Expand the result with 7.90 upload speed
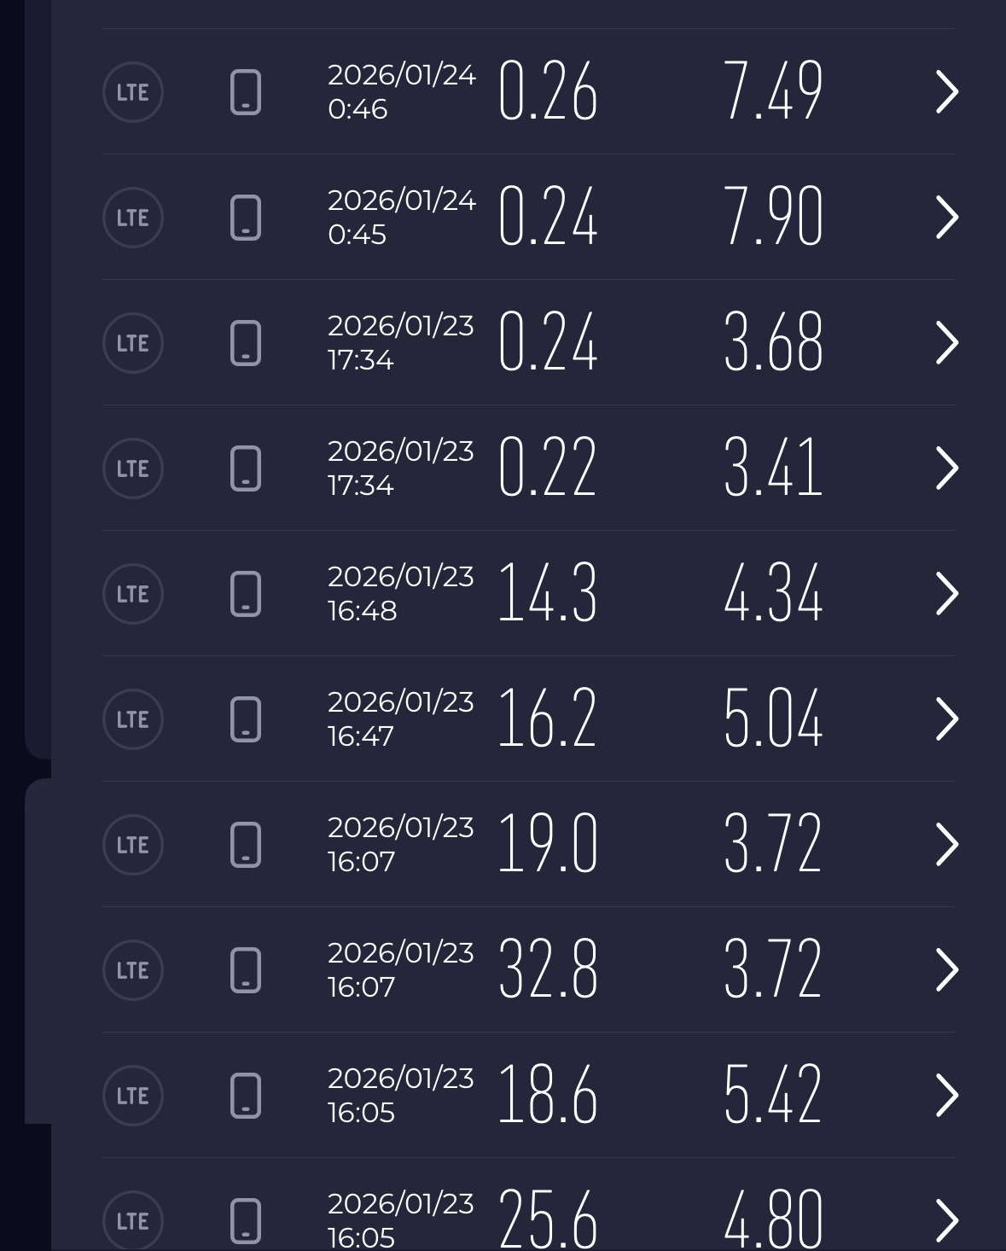Image resolution: width=1006 pixels, height=1251 pixels. [946, 218]
